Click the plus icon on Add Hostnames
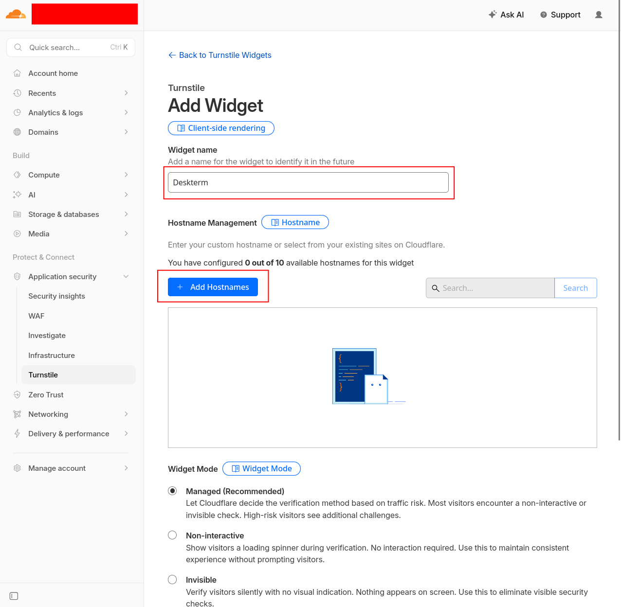 point(180,287)
